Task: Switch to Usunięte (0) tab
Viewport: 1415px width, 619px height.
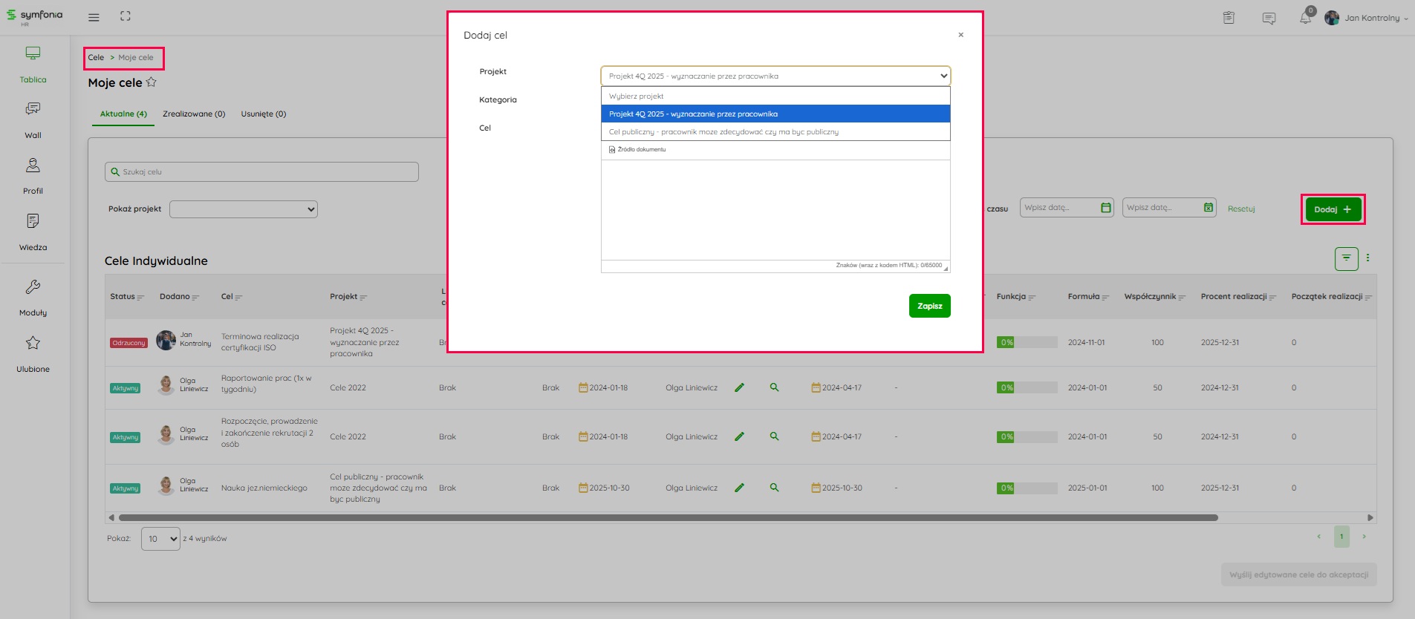Action: point(263,114)
